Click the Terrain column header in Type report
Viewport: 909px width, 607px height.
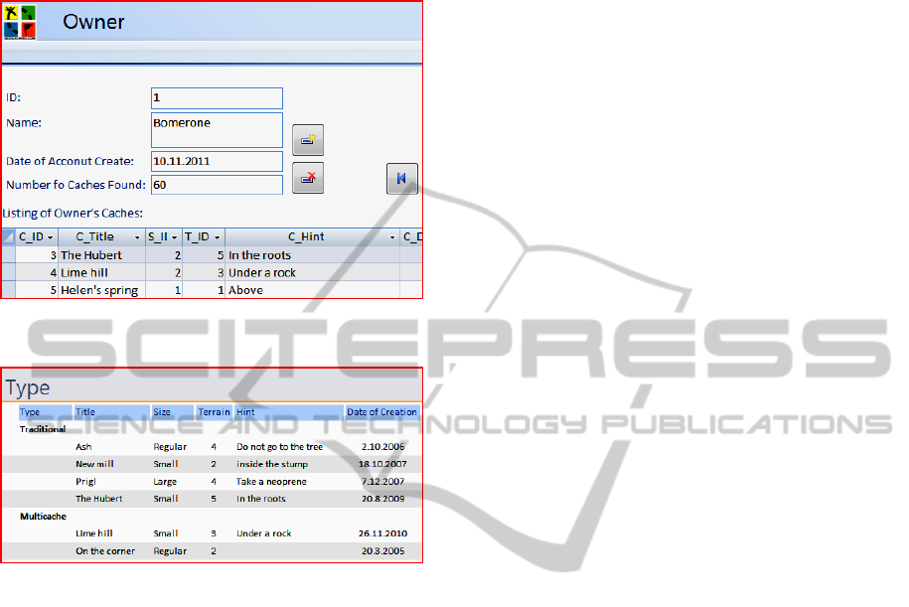[x=214, y=412]
